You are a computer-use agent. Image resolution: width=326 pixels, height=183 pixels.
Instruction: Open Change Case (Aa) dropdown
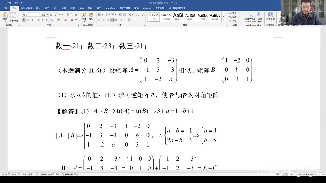[x=61, y=15]
